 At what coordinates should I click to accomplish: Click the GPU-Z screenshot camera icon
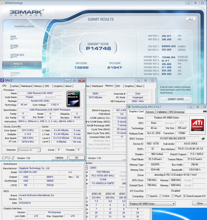(x=205, y=111)
